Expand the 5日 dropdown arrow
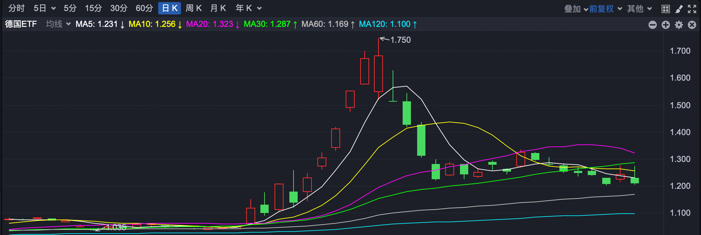701x235 pixels. [x=53, y=9]
